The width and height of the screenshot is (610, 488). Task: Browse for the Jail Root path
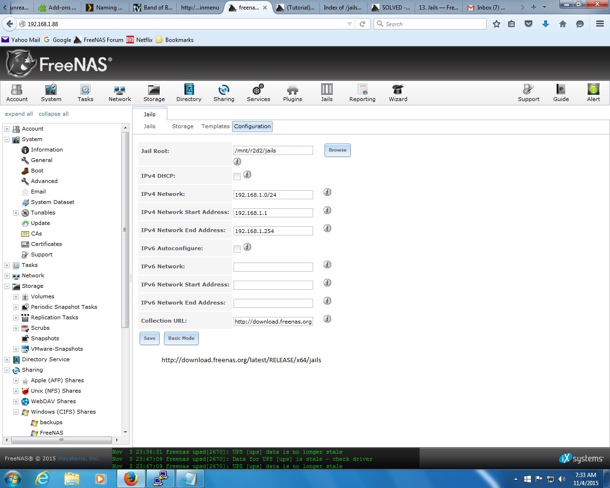tap(337, 150)
